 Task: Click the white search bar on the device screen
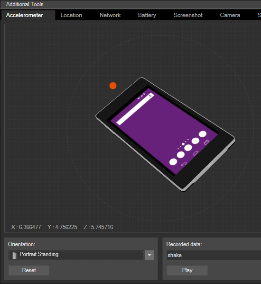point(135,109)
